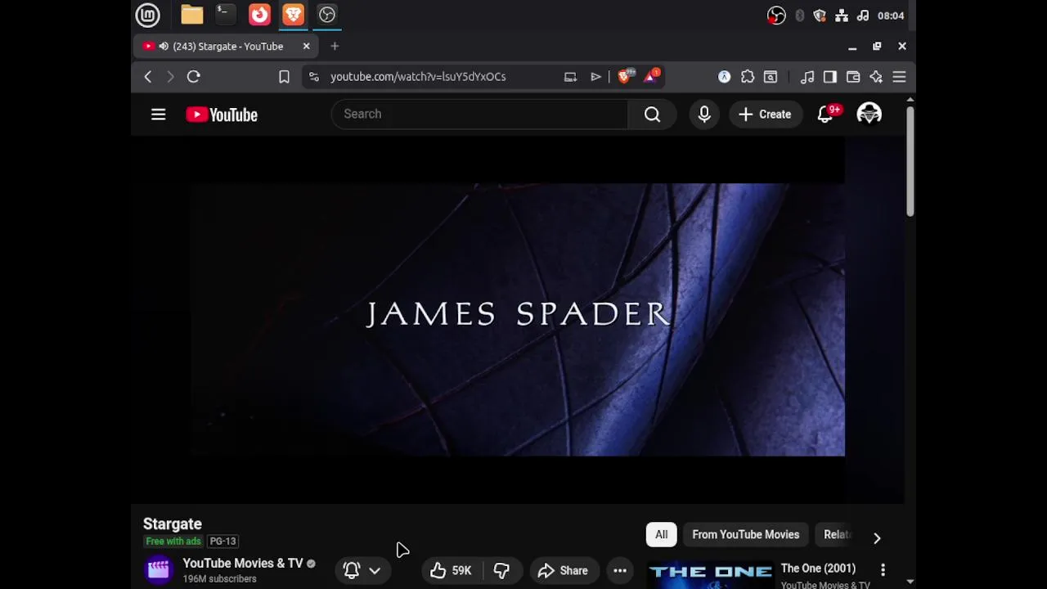Open a new browser tab
Image resolution: width=1047 pixels, height=589 pixels.
point(335,47)
